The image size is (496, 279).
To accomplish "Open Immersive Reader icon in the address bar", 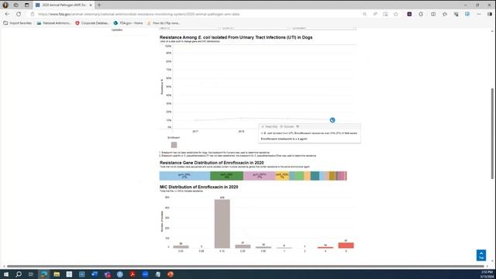I will tap(385, 14).
